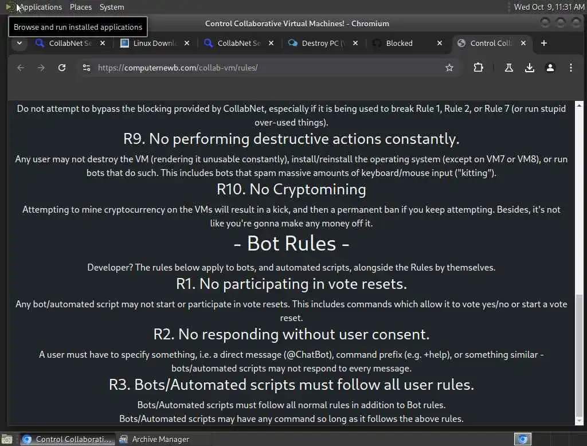The width and height of the screenshot is (587, 446).
Task: Open a new tab with plus button
Action: point(544,43)
